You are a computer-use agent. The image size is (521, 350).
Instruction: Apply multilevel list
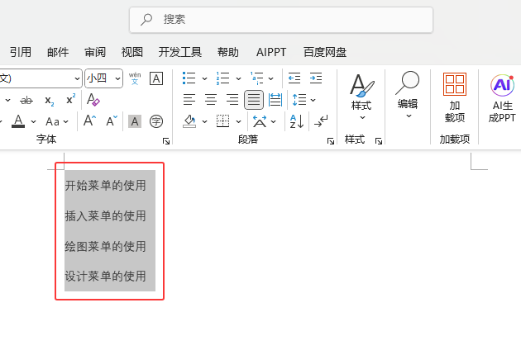pos(257,78)
